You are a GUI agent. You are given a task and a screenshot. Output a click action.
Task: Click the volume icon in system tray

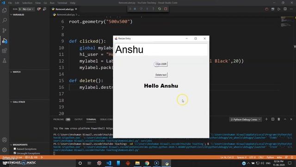coord(262,163)
